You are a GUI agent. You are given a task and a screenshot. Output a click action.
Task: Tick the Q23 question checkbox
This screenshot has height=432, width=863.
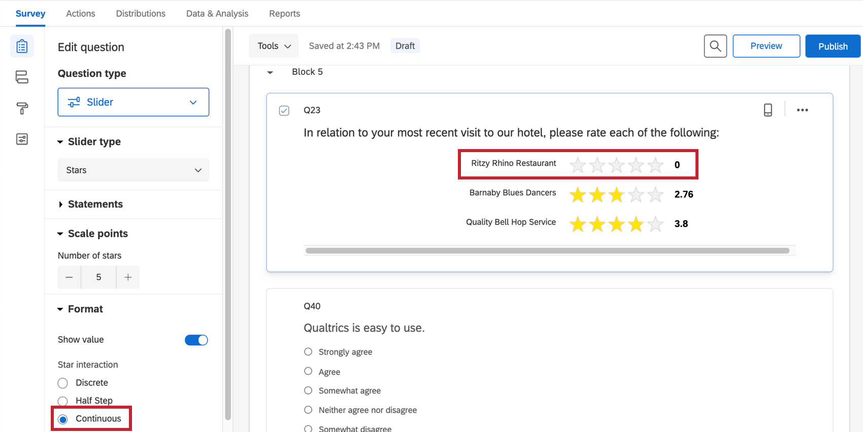click(284, 111)
